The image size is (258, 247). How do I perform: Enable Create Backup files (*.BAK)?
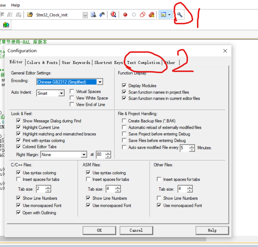124,121
